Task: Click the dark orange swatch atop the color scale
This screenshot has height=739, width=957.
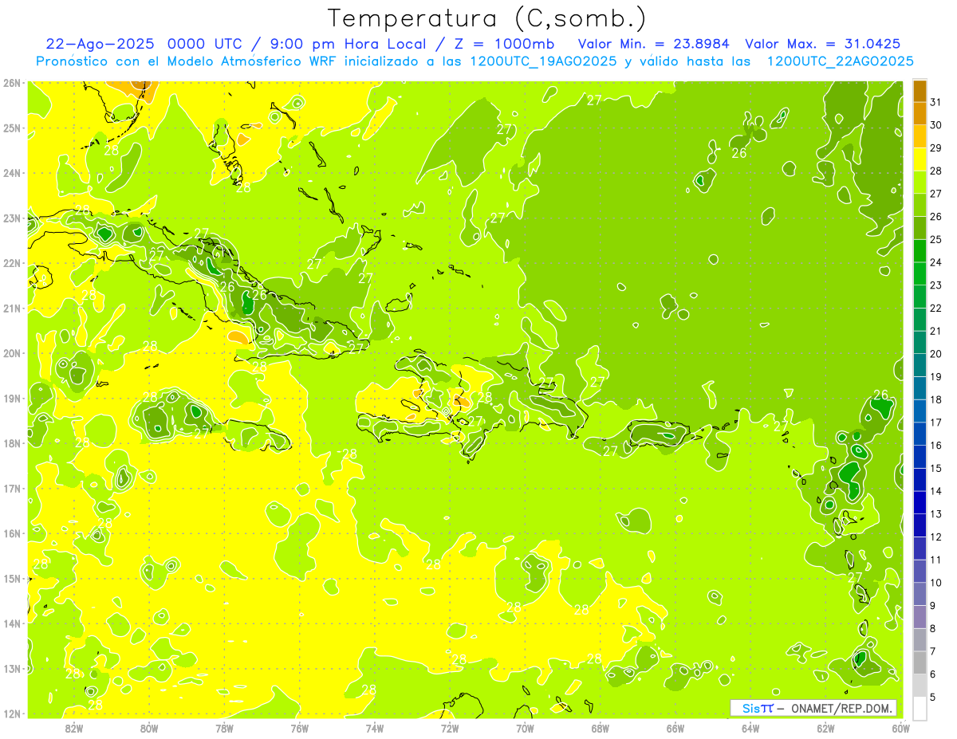Action: (x=920, y=91)
